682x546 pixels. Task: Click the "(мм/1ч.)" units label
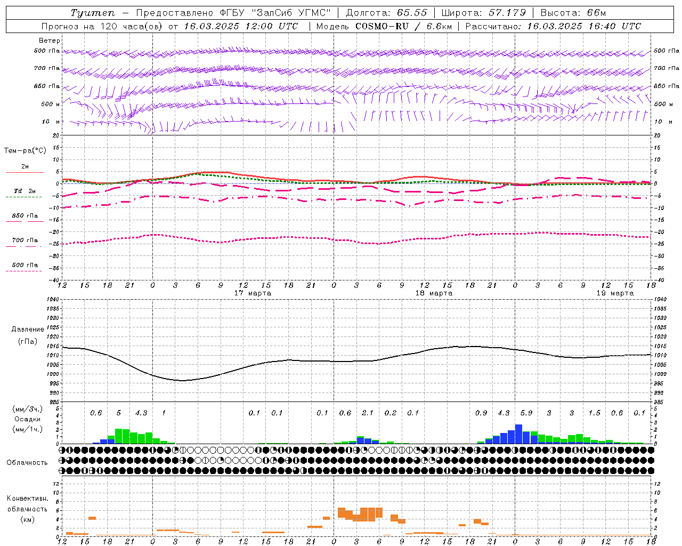click(28, 430)
